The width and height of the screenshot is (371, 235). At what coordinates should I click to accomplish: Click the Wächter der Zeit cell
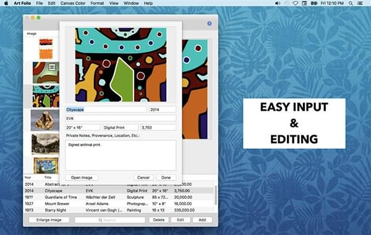pos(100,197)
